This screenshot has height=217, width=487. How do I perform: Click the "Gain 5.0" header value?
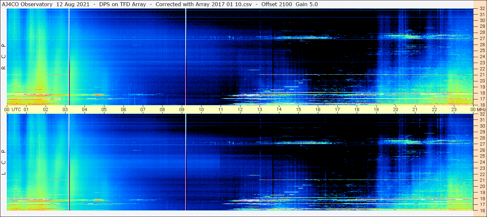click(307, 4)
